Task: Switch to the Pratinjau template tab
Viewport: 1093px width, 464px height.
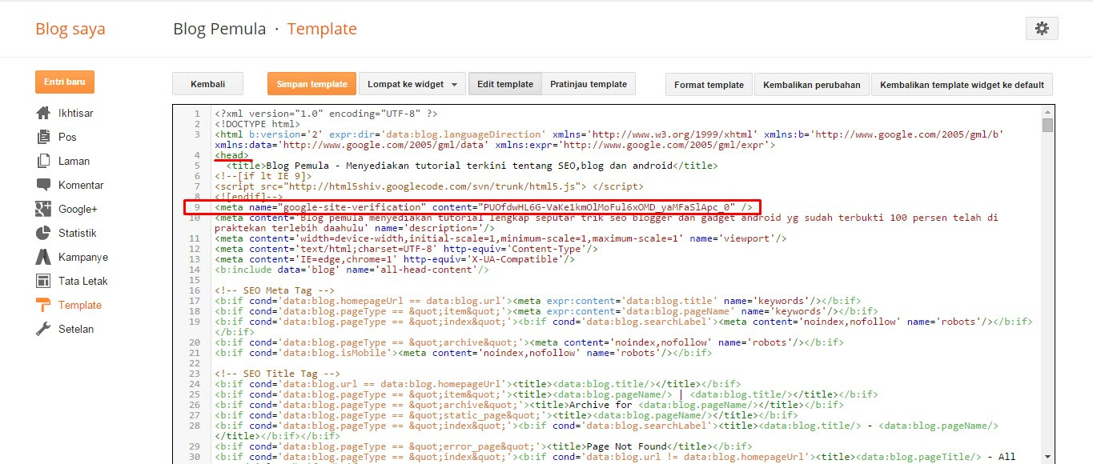Action: (589, 83)
